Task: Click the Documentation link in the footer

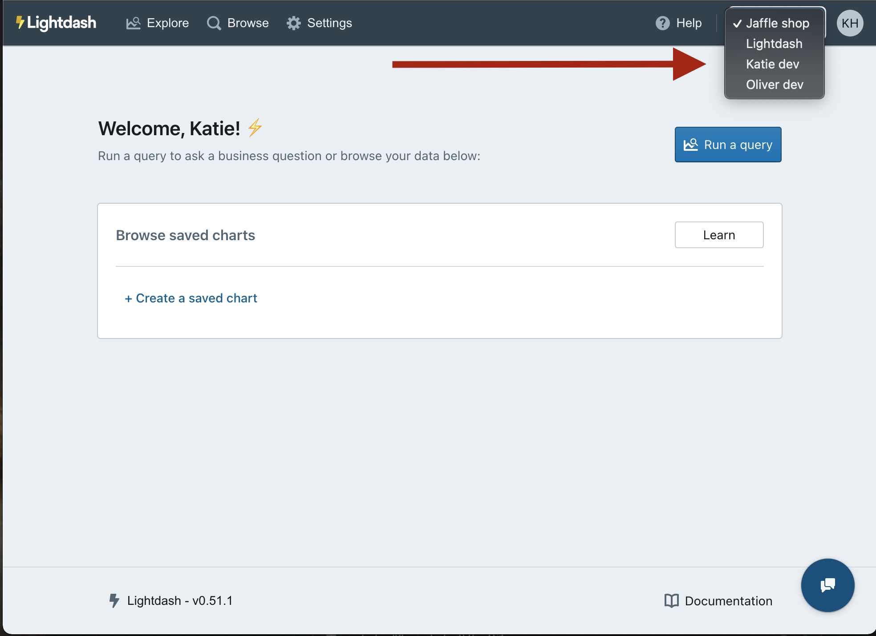Action: click(x=728, y=600)
